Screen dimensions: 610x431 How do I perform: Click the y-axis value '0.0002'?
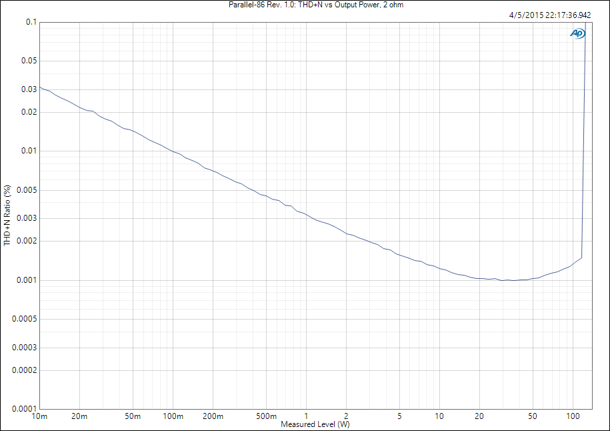(25, 370)
